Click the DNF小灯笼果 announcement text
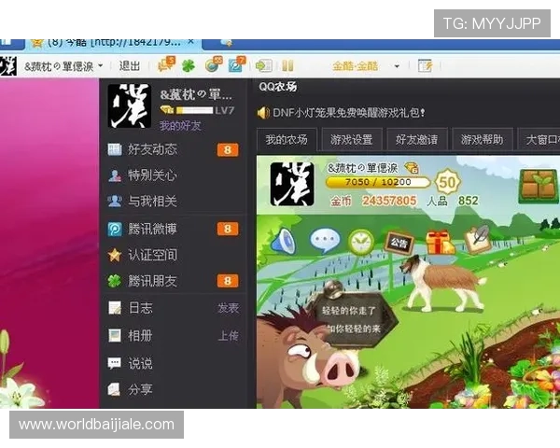 tap(349, 113)
